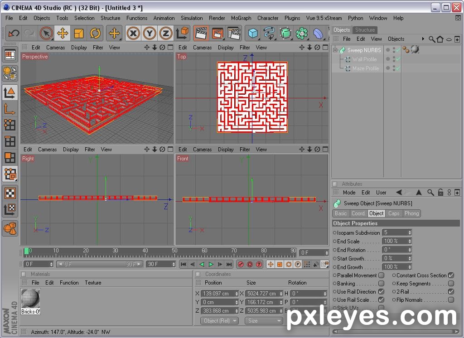The width and height of the screenshot is (464, 338).
Task: Switch to the Structure tab
Action: (365, 29)
